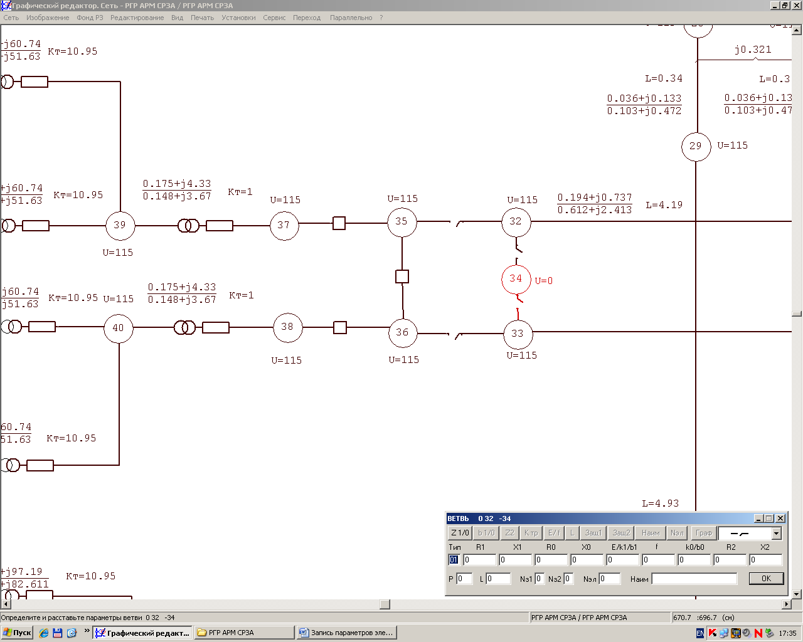Click the L length input field
The image size is (803, 642).
(x=498, y=579)
